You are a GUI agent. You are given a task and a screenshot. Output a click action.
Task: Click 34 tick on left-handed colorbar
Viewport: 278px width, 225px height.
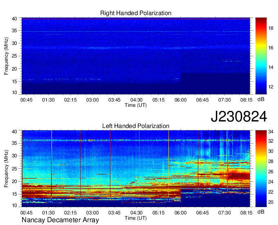click(x=271, y=132)
